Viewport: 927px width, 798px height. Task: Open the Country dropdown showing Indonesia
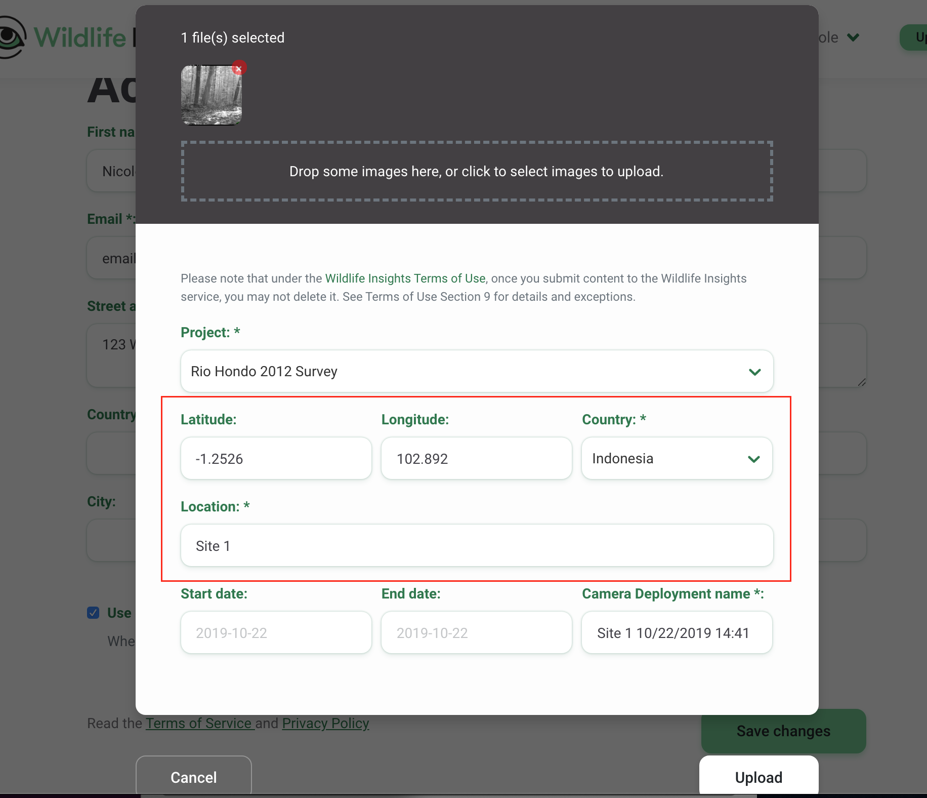[x=677, y=459]
